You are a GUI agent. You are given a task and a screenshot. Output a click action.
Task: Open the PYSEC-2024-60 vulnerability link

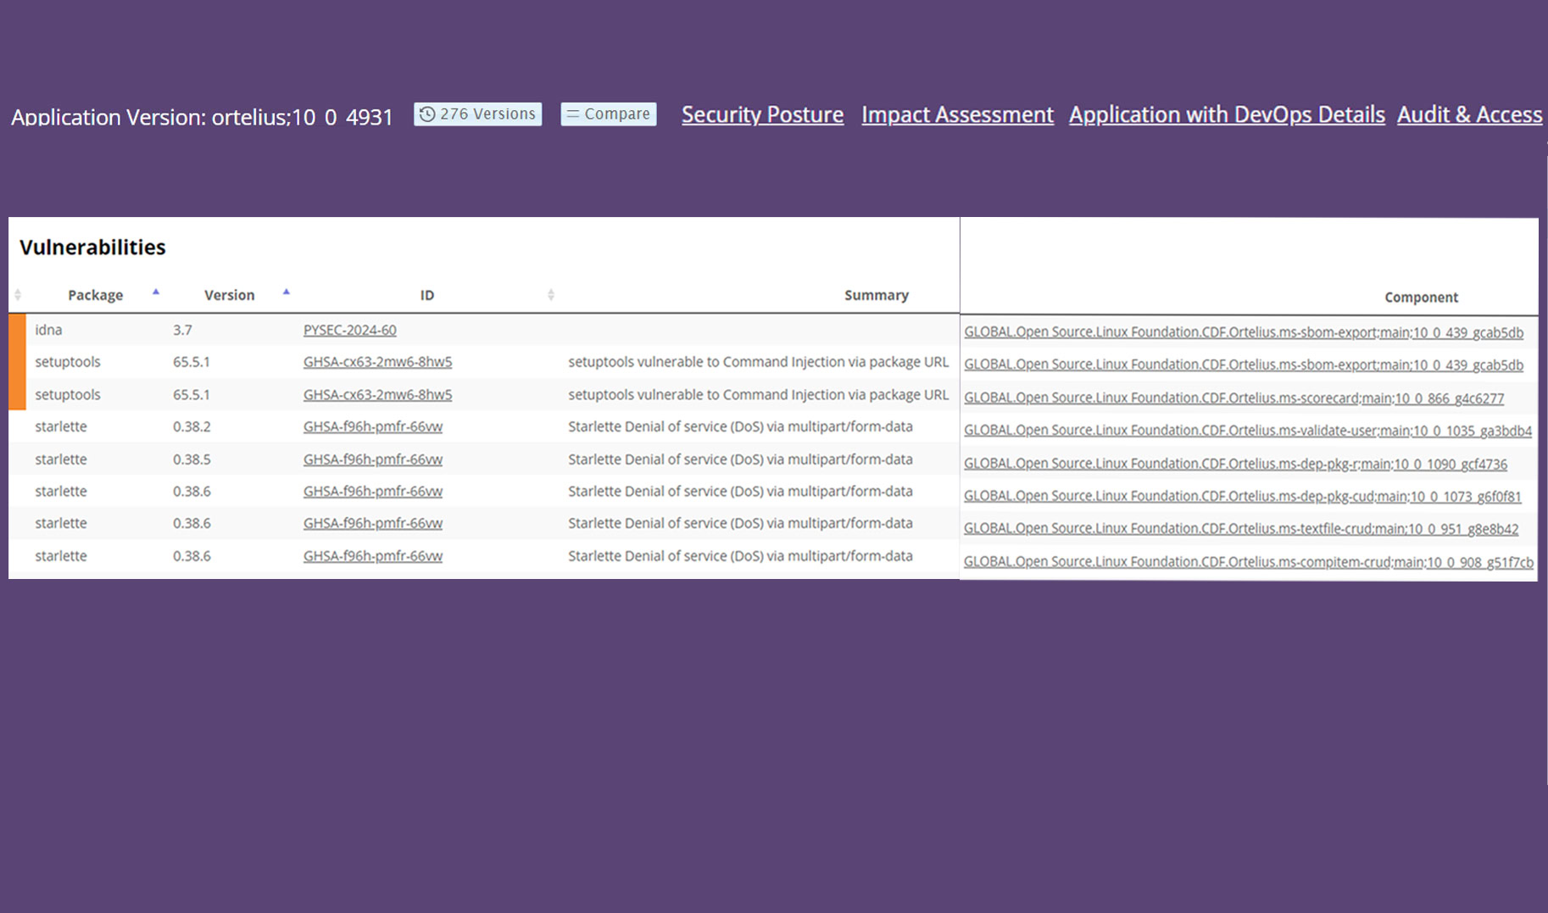pyautogui.click(x=349, y=331)
